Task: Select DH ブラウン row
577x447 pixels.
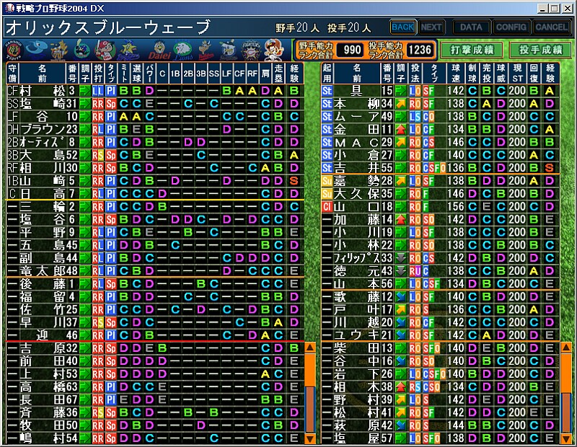Action: [154, 130]
